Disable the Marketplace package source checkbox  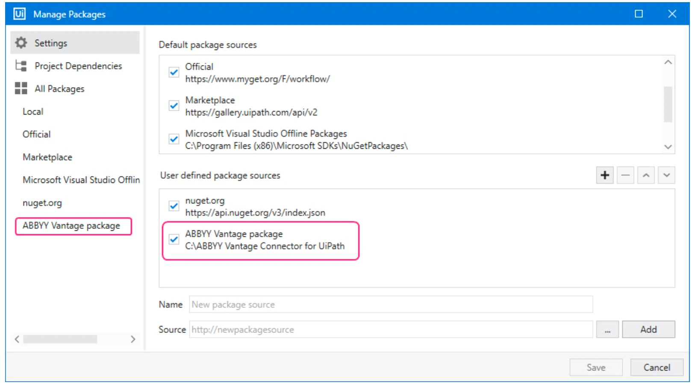173,106
